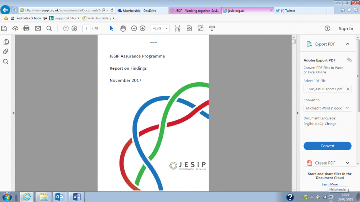Open Windows Start button
360x202 pixels.
7,197
